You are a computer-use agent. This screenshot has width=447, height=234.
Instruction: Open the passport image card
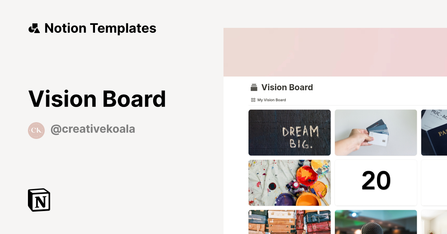coord(434,133)
